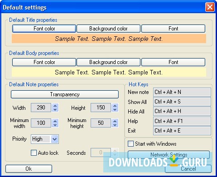This screenshot has height=177, width=217.
Task: Click the Exit hotkey field
Action: pyautogui.click(x=182, y=131)
